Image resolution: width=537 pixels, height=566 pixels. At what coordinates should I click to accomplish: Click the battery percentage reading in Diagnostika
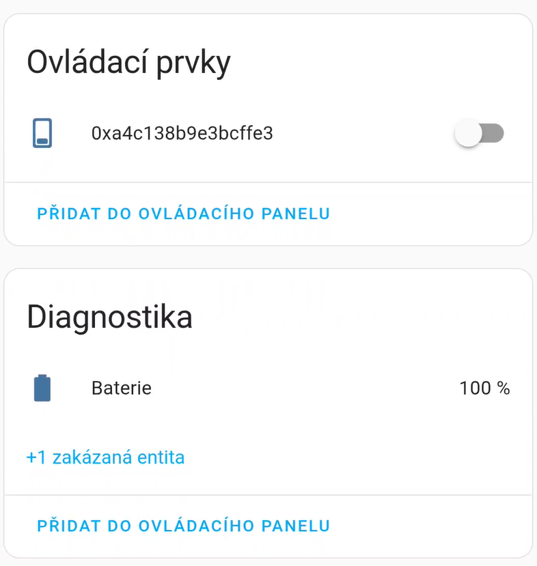pyautogui.click(x=484, y=388)
